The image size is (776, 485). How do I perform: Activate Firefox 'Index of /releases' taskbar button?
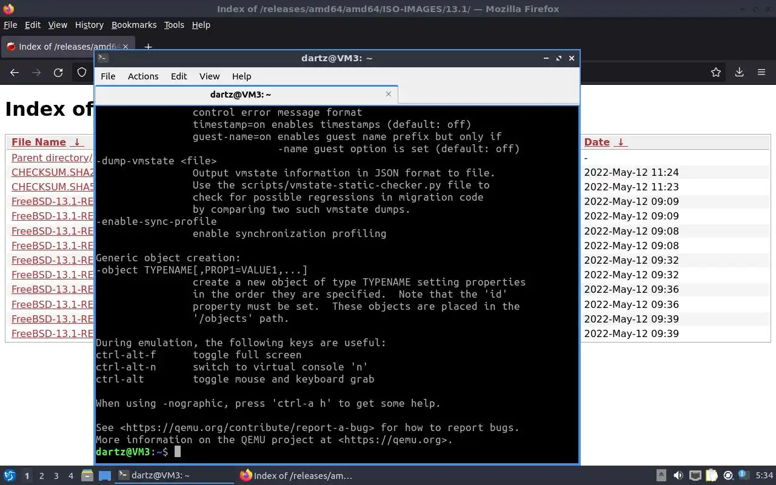(x=296, y=476)
